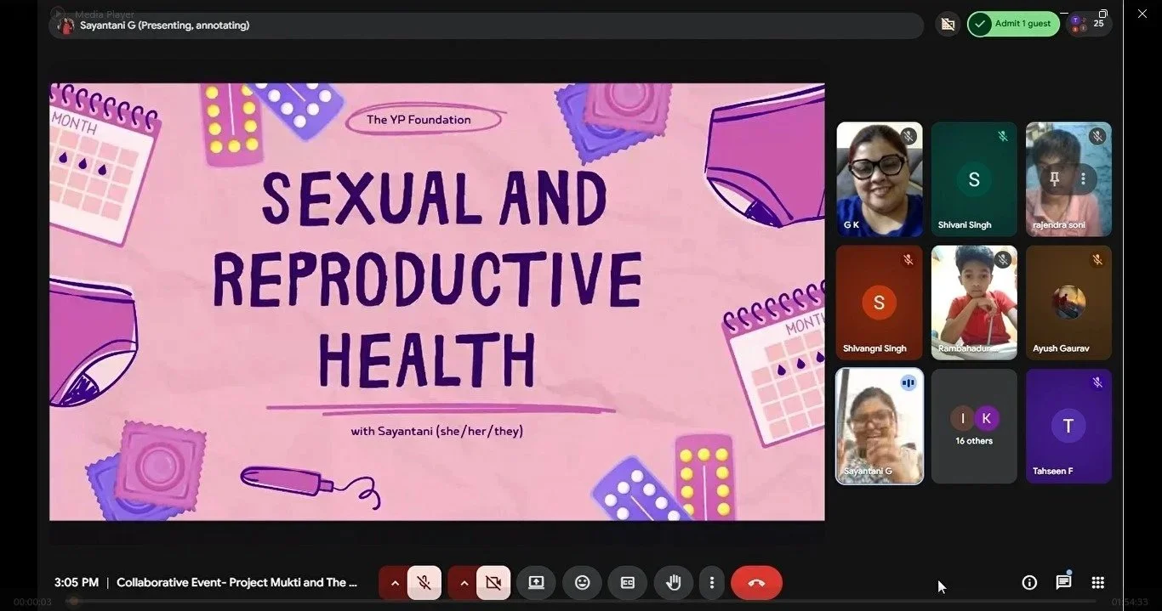Open meeting details info icon
This screenshot has width=1162, height=611.
[1029, 582]
